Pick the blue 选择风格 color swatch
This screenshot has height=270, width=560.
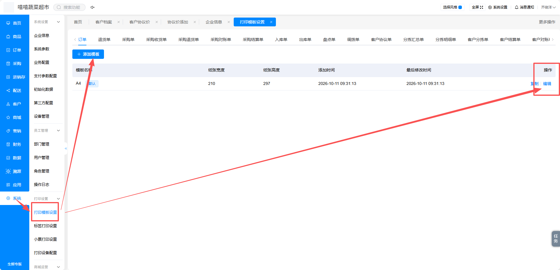click(x=460, y=7)
